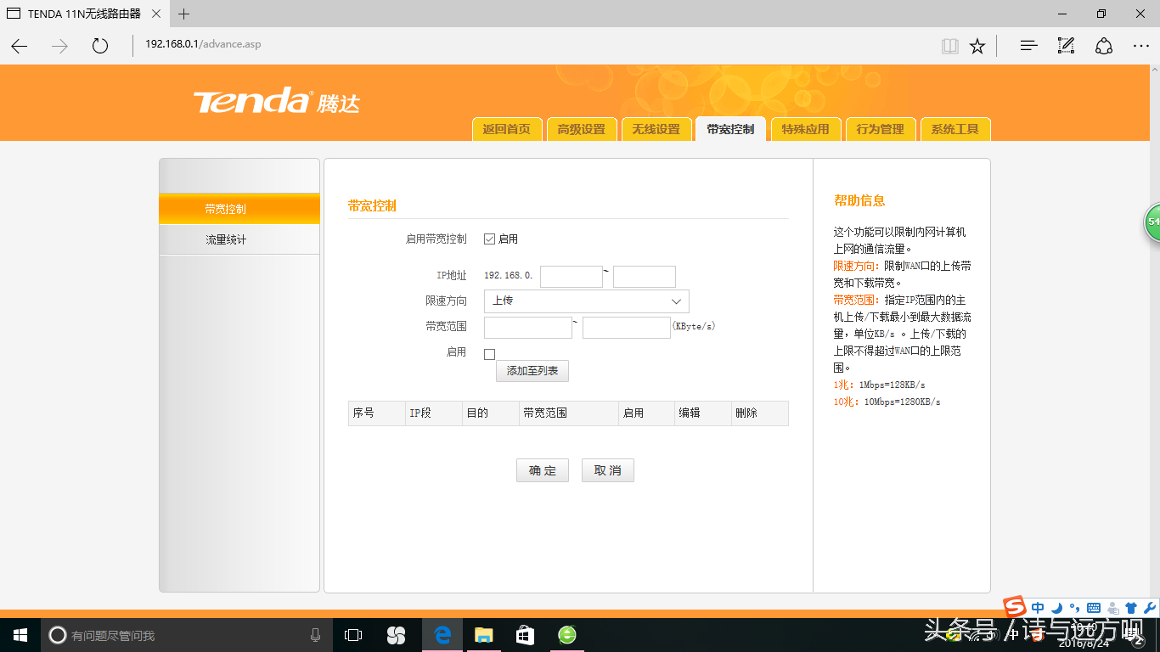The image size is (1160, 652).
Task: Click the maximum 带宽范围 field before KByte/s
Action: 627,328
